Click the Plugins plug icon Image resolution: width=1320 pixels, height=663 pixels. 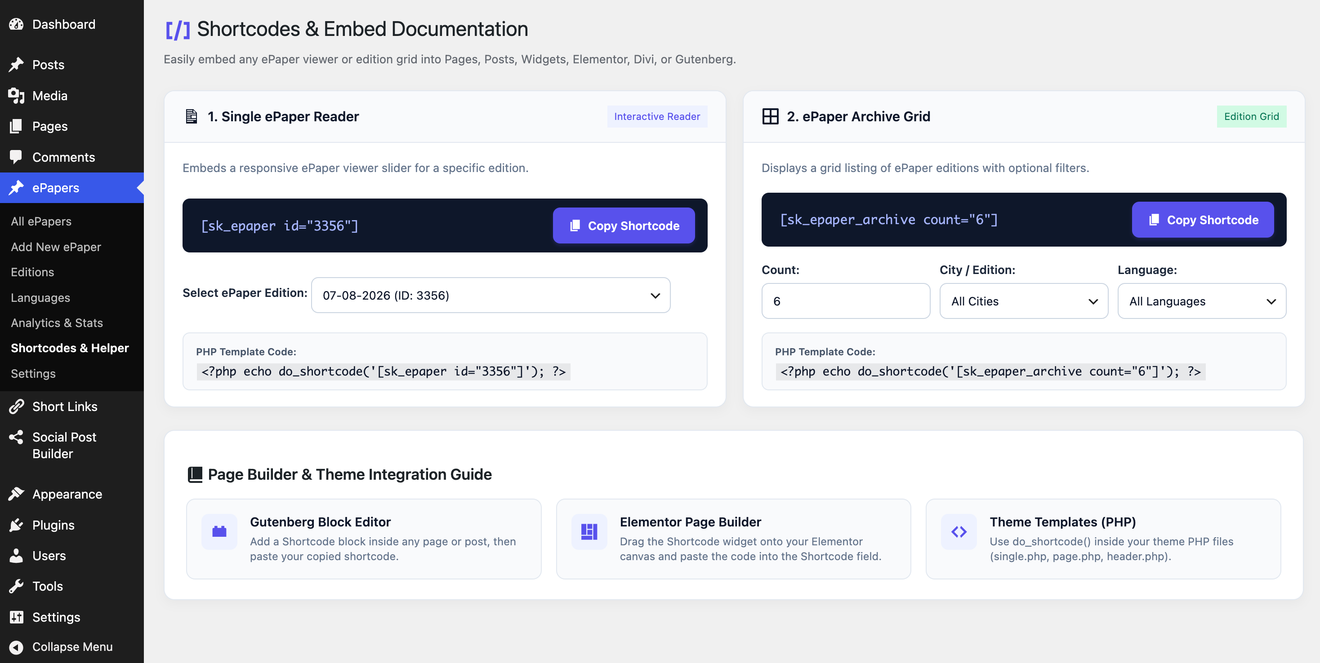[x=16, y=525]
